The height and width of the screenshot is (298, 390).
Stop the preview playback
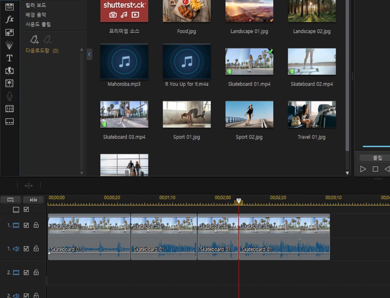point(375,169)
